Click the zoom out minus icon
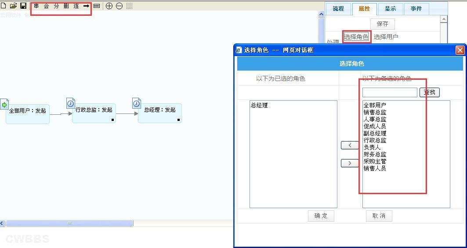Viewport: 467px width, 248px height. [x=119, y=6]
